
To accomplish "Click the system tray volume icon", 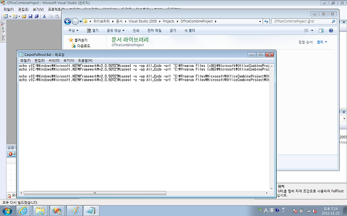I will pos(314,211).
